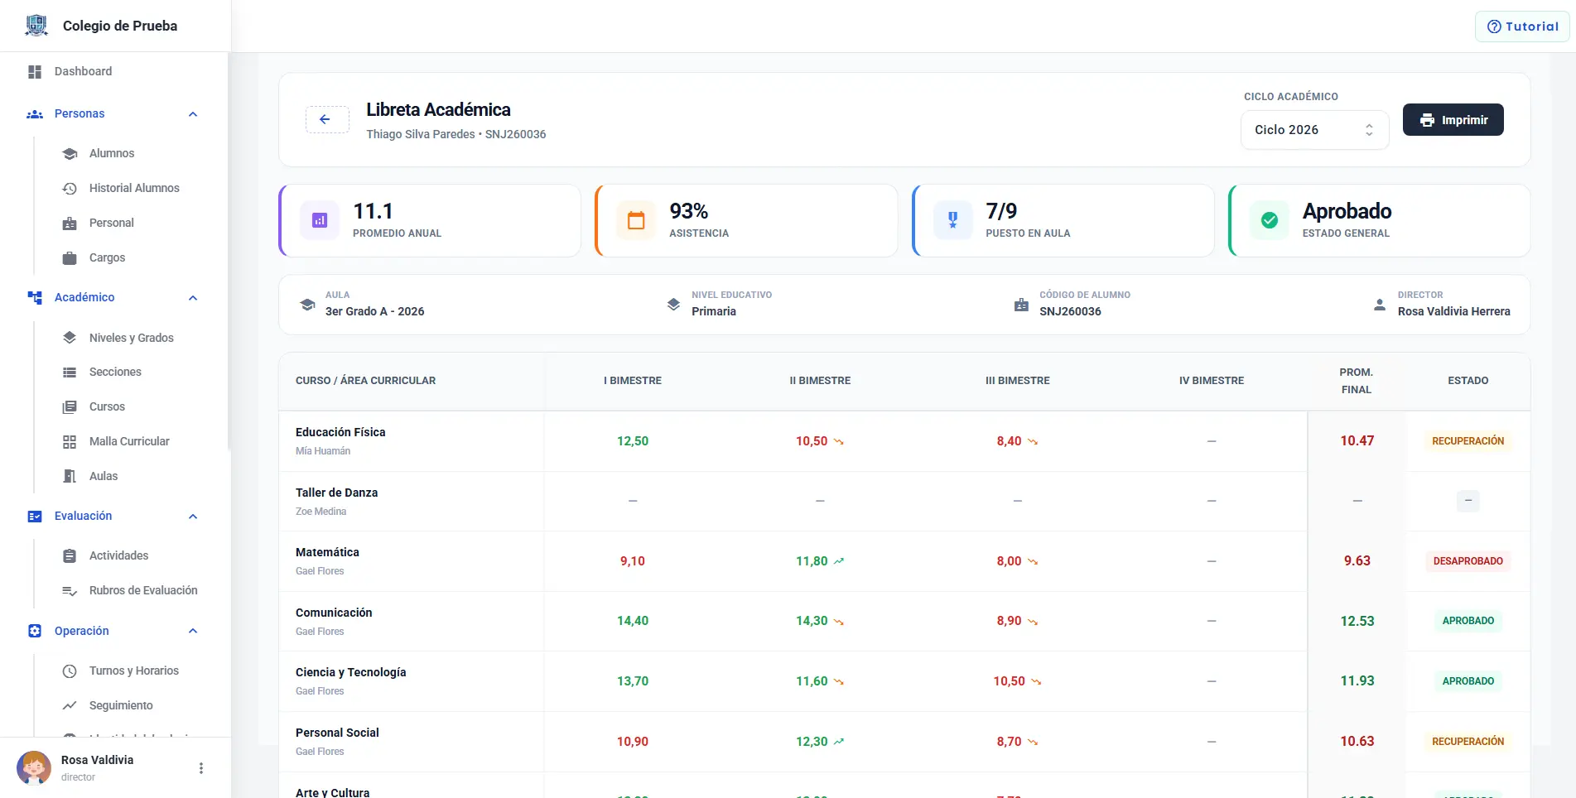1576x798 pixels.
Task: Click the Personal Social course name
Action: click(x=337, y=733)
